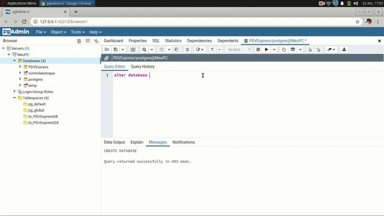Open the clear eraser dropdown

point(331,49)
